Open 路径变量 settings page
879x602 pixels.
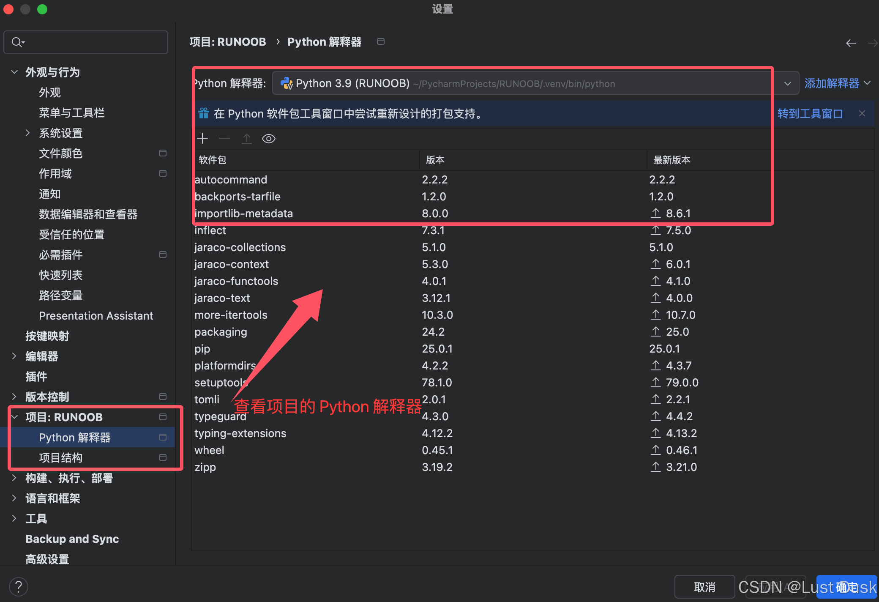[61, 295]
